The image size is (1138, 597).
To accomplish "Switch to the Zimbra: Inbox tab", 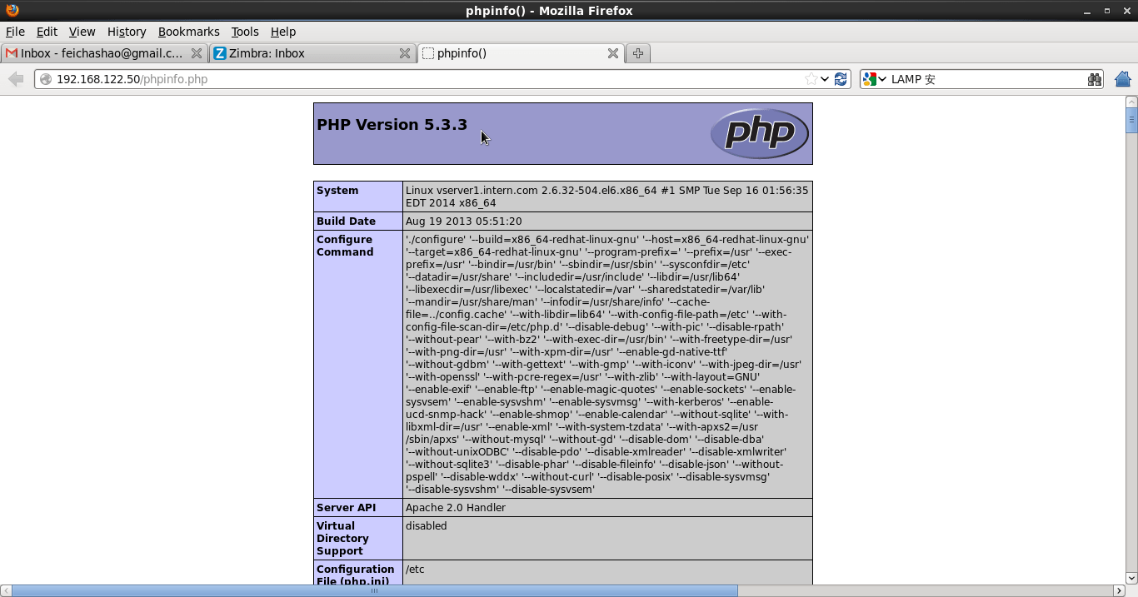I will tap(312, 53).
